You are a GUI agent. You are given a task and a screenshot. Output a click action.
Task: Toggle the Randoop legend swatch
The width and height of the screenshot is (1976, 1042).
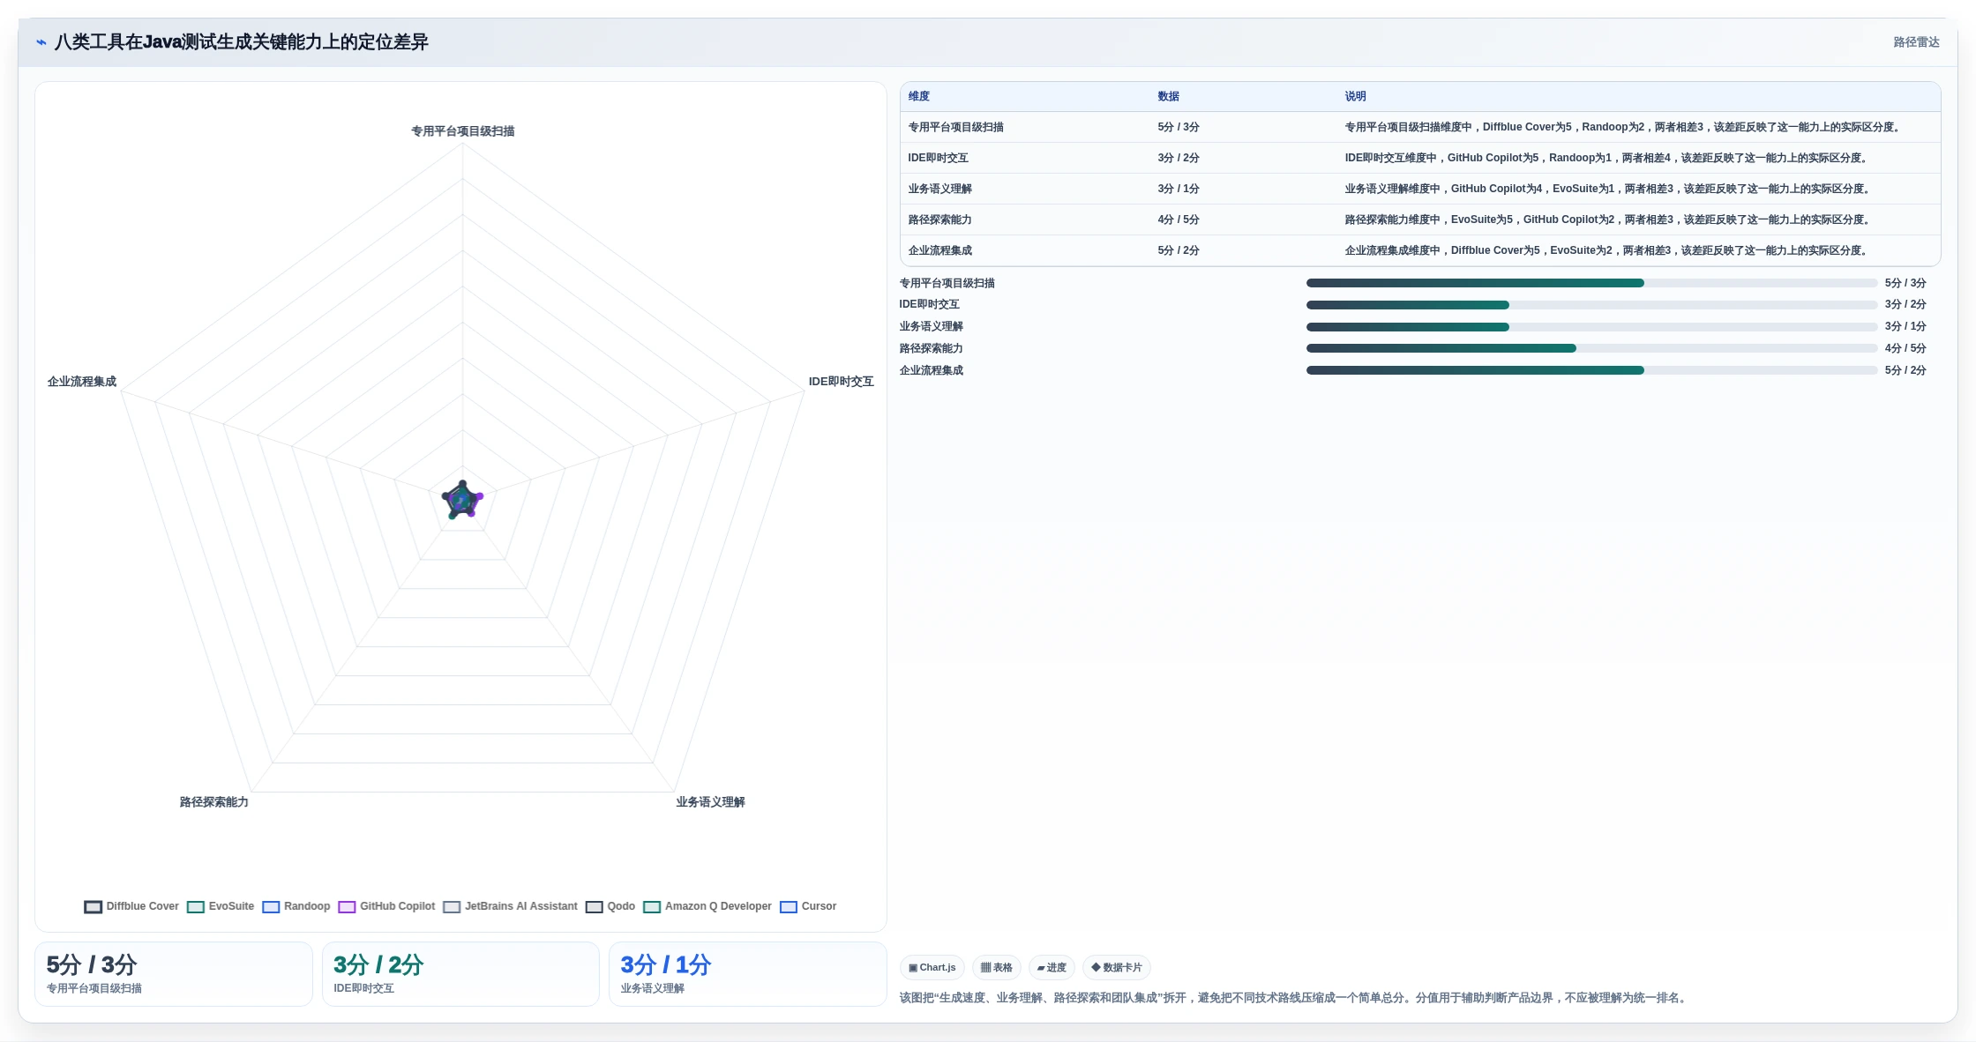coord(271,906)
